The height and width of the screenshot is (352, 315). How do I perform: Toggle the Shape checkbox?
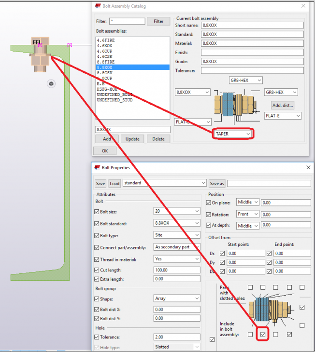97,299
